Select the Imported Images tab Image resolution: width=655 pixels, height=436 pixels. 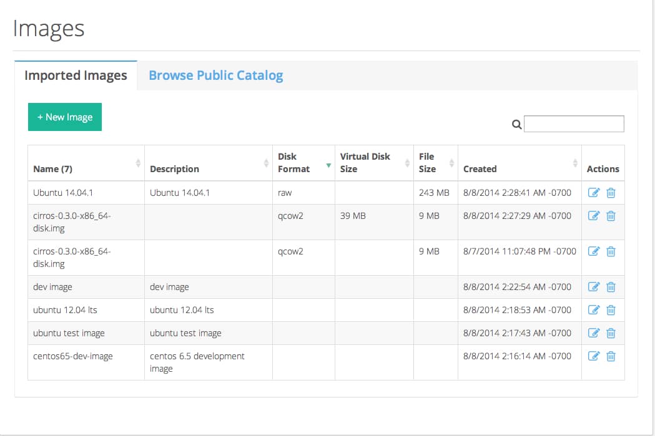click(x=76, y=75)
